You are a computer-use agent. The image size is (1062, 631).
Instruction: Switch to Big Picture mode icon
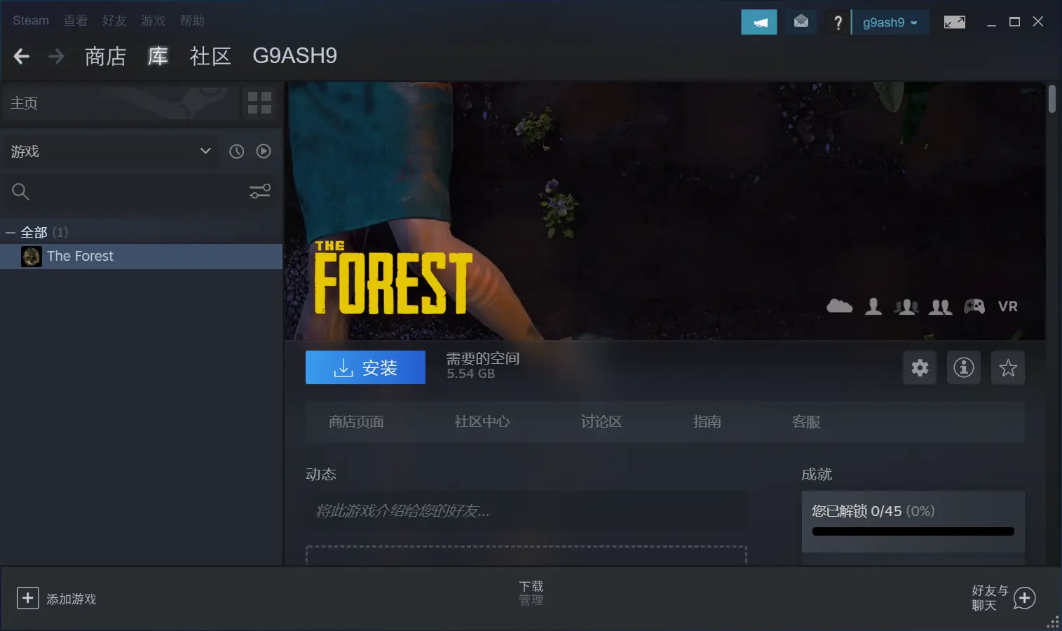(955, 22)
